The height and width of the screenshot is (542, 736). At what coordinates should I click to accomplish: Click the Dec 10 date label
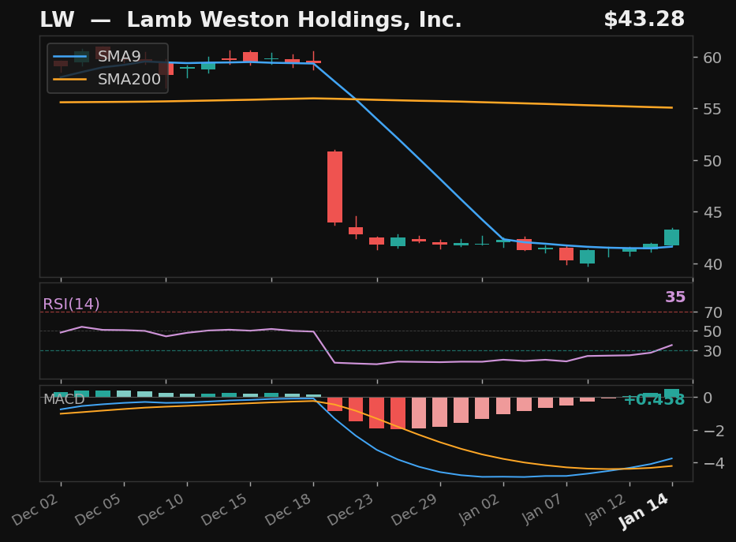pyautogui.click(x=161, y=509)
